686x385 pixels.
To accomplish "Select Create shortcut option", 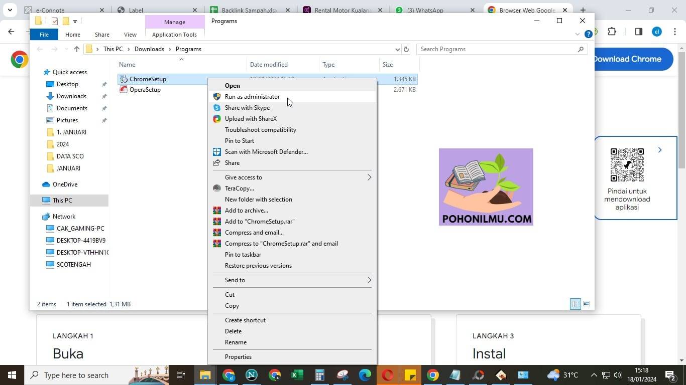I will 292,320.
